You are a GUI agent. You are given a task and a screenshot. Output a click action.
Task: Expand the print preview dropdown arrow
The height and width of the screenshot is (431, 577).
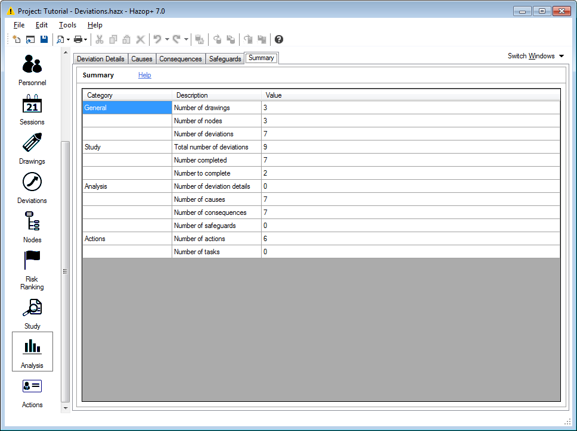(x=68, y=39)
